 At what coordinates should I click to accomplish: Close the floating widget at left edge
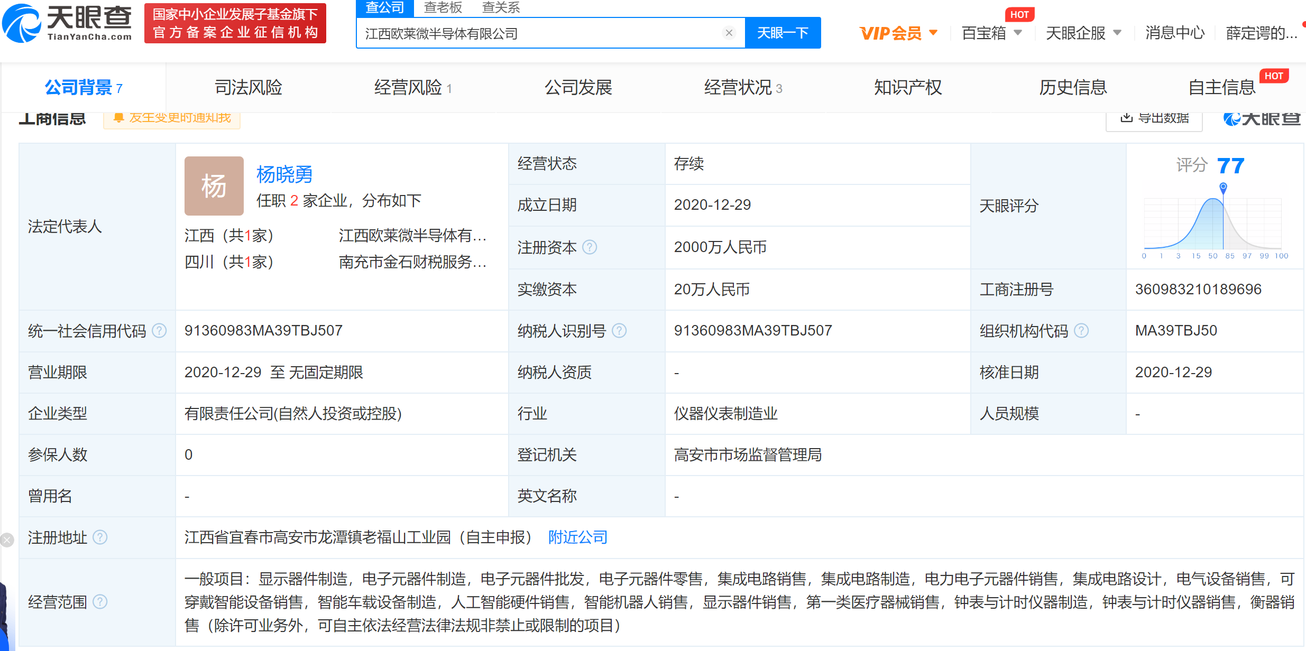7,540
